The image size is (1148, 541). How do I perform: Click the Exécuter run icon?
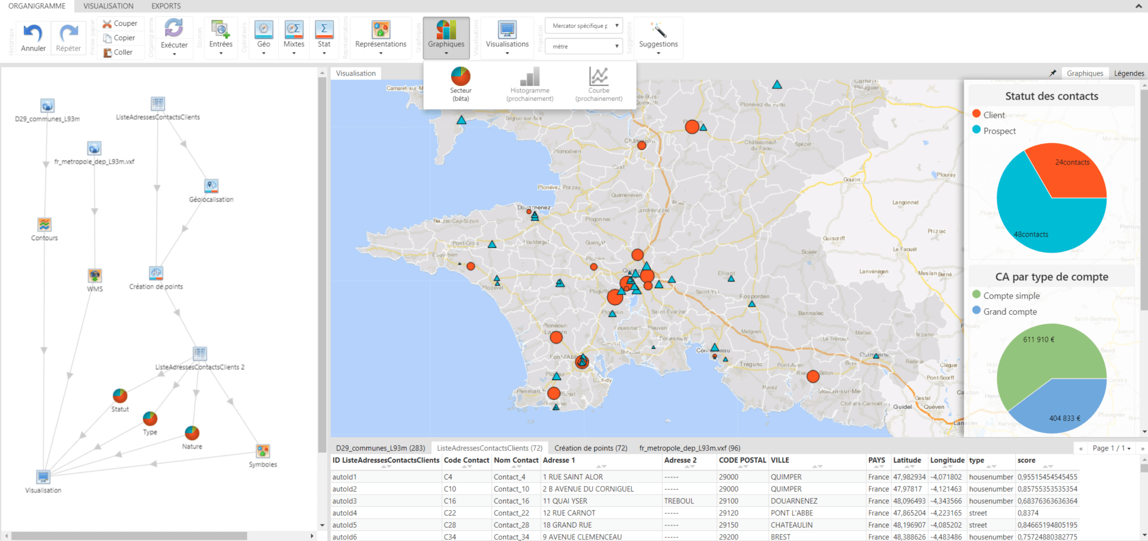tap(174, 28)
